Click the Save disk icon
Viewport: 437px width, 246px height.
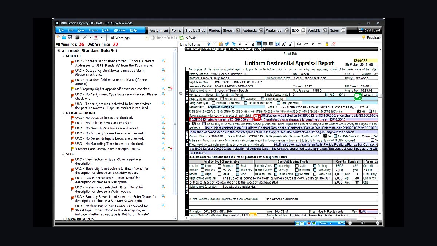point(70,38)
